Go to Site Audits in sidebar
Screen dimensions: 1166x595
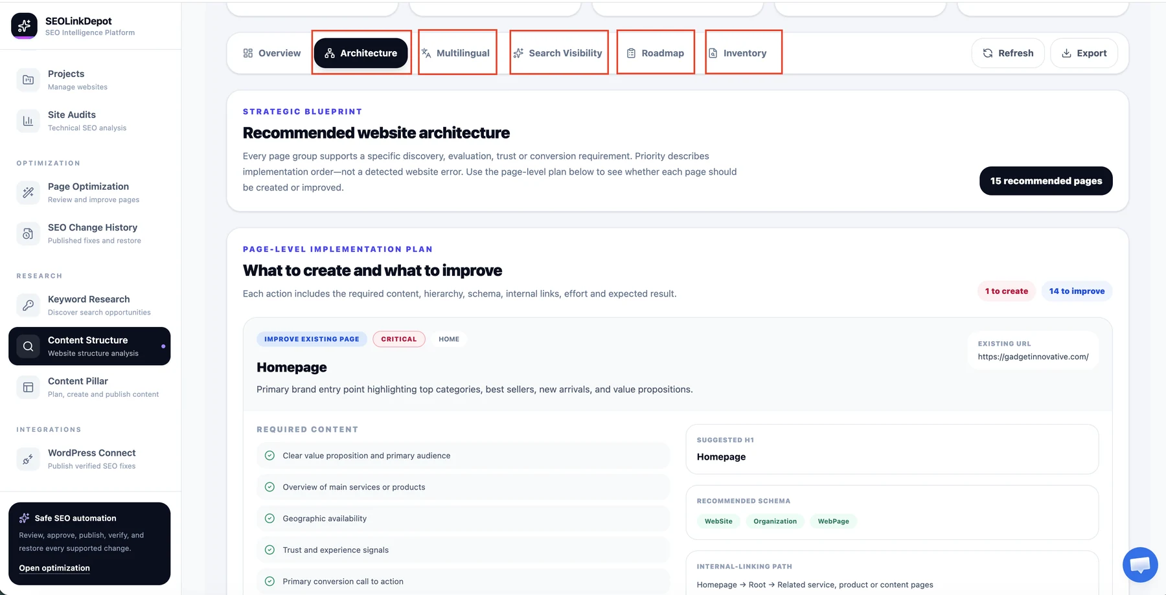72,115
